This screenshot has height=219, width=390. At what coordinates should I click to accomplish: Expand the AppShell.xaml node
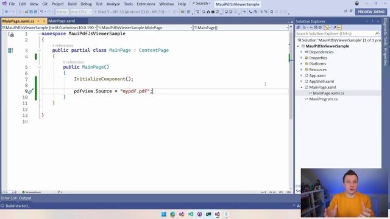302,82
